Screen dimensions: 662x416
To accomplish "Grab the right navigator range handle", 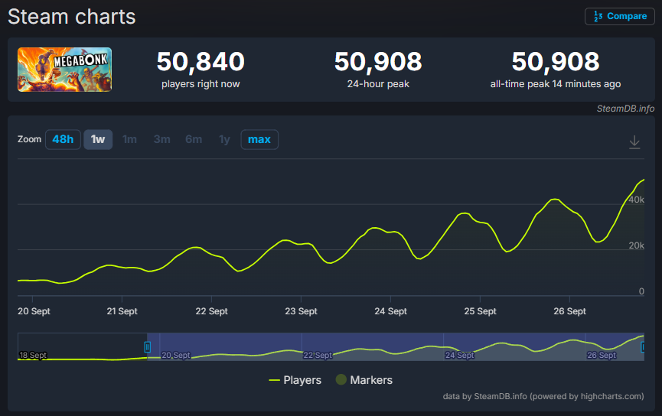I will pos(643,347).
